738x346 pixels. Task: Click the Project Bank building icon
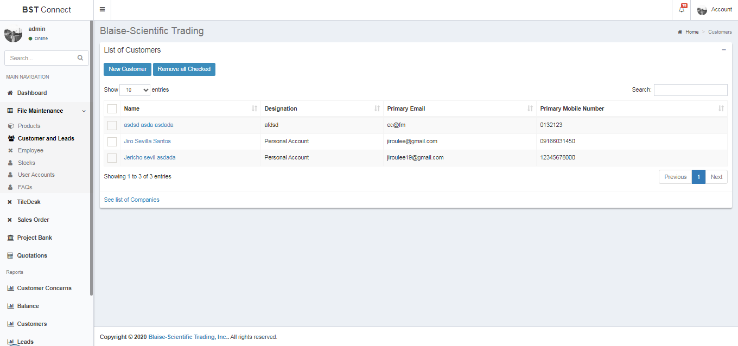pos(10,238)
